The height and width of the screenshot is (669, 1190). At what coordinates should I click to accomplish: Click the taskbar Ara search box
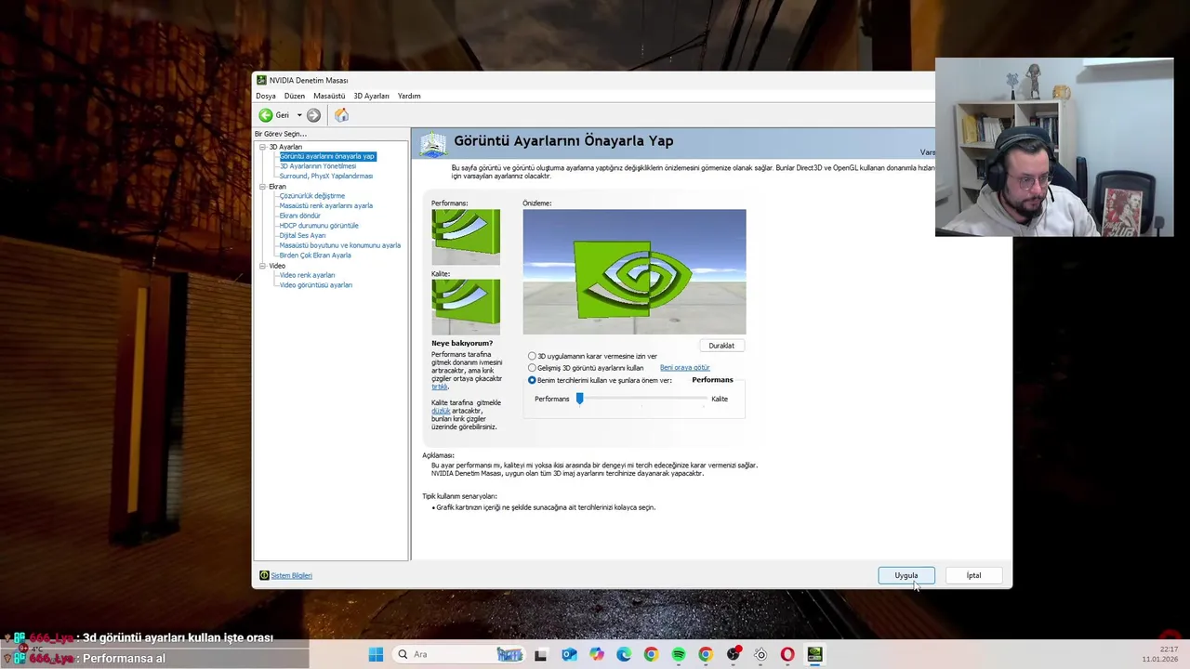tap(460, 654)
